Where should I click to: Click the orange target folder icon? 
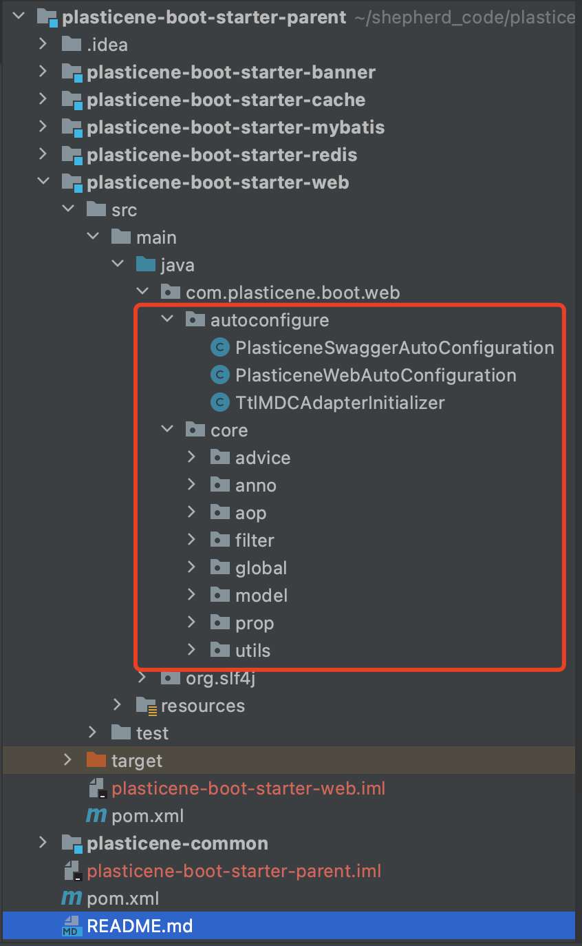96,760
